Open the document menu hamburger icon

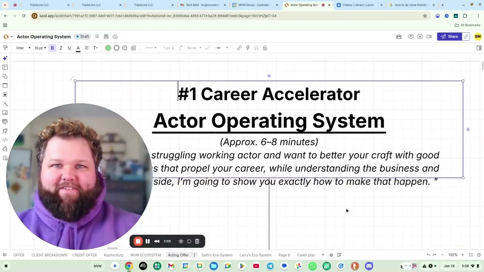97,37
